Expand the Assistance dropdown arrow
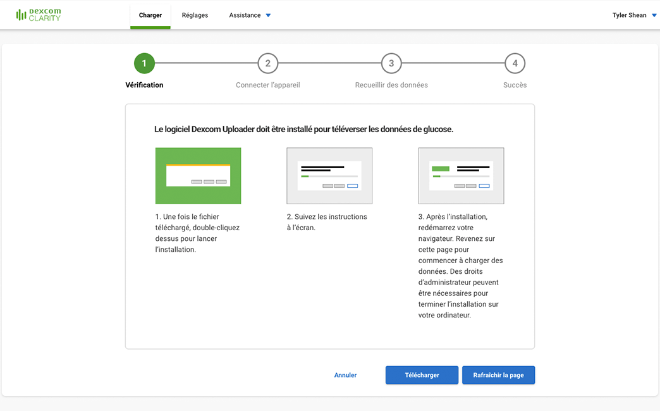The image size is (660, 411). (268, 16)
